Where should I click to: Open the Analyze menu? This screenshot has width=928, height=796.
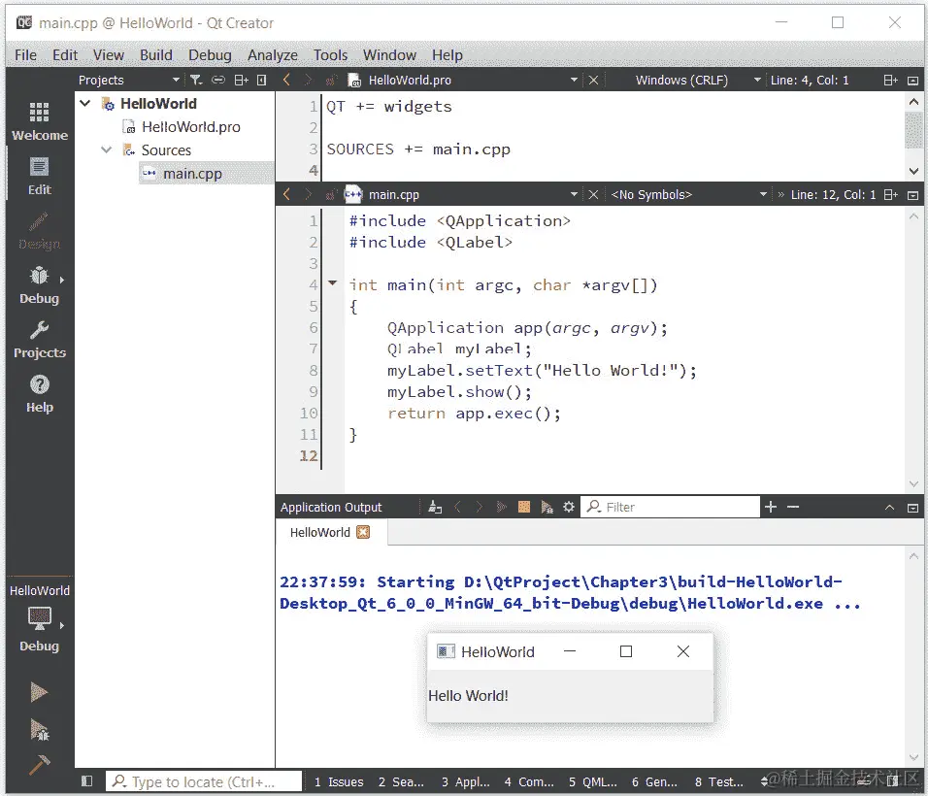pyautogui.click(x=273, y=55)
